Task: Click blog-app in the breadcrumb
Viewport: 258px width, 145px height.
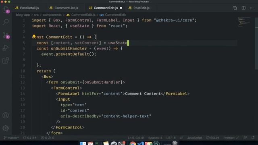Action: click(x=23, y=15)
